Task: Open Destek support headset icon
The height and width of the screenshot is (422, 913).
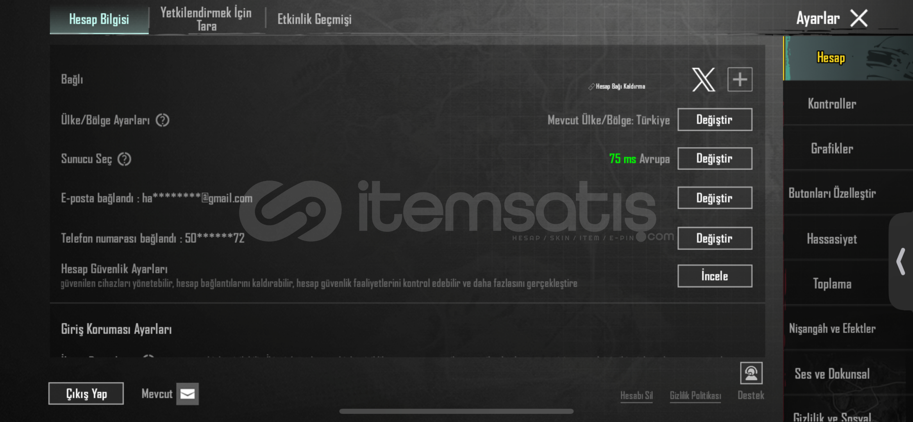Action: [751, 373]
